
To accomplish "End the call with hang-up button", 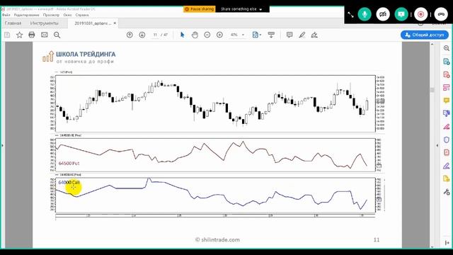I will [x=441, y=14].
